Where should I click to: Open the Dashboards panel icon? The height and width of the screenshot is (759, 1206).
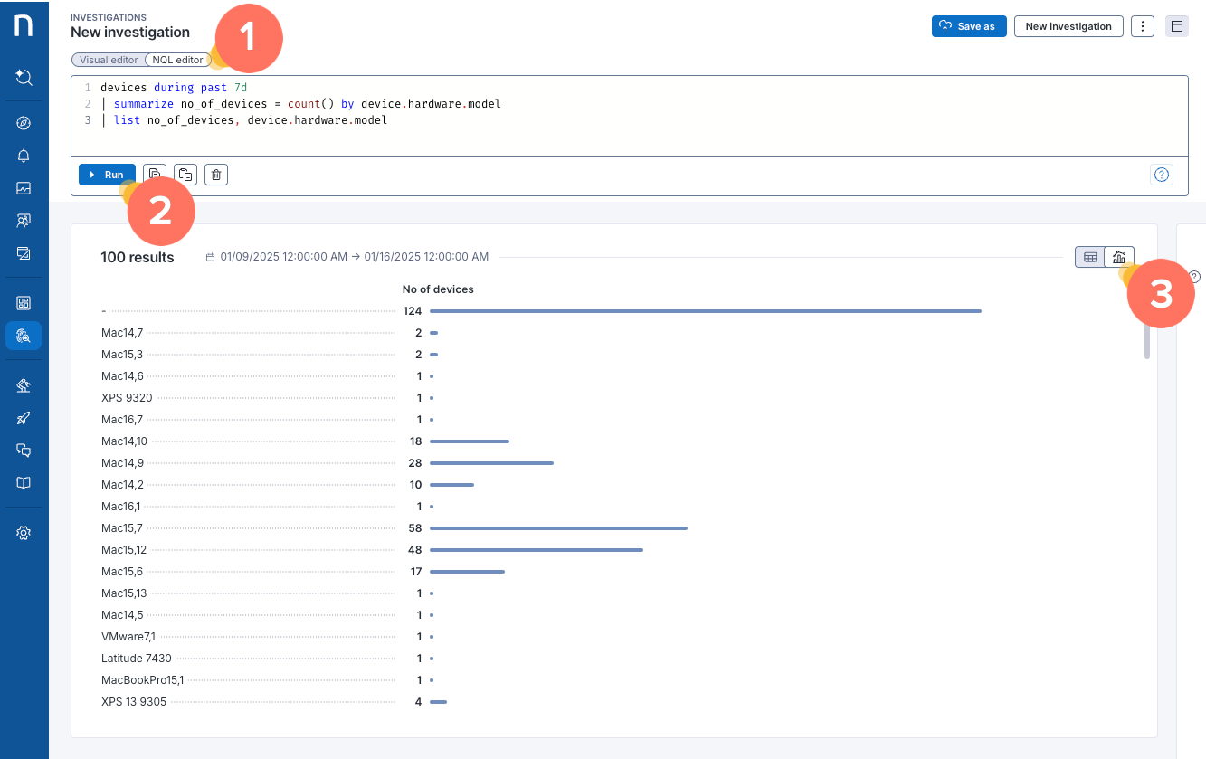[x=24, y=301]
